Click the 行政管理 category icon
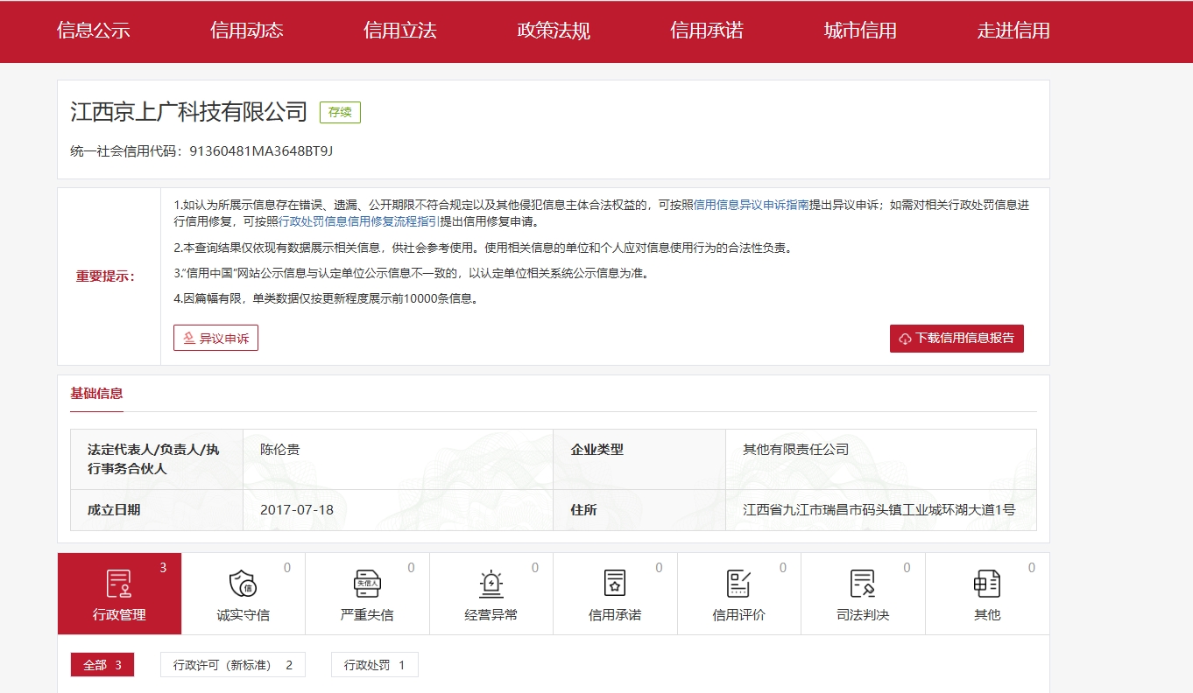The width and height of the screenshot is (1193, 693). tap(119, 583)
